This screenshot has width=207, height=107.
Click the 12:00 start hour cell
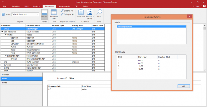pyautogui.click(x=140, y=66)
